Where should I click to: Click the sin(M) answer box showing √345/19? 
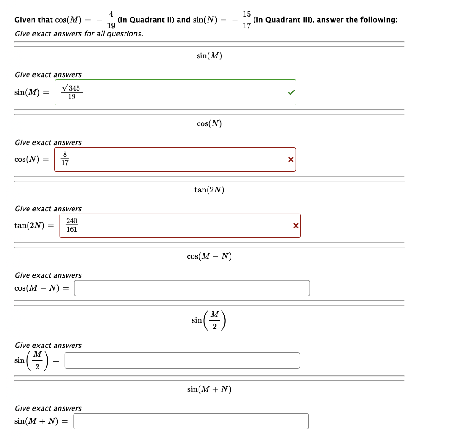point(175,91)
